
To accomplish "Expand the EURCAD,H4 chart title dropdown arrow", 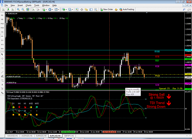I will (x=7, y=14).
